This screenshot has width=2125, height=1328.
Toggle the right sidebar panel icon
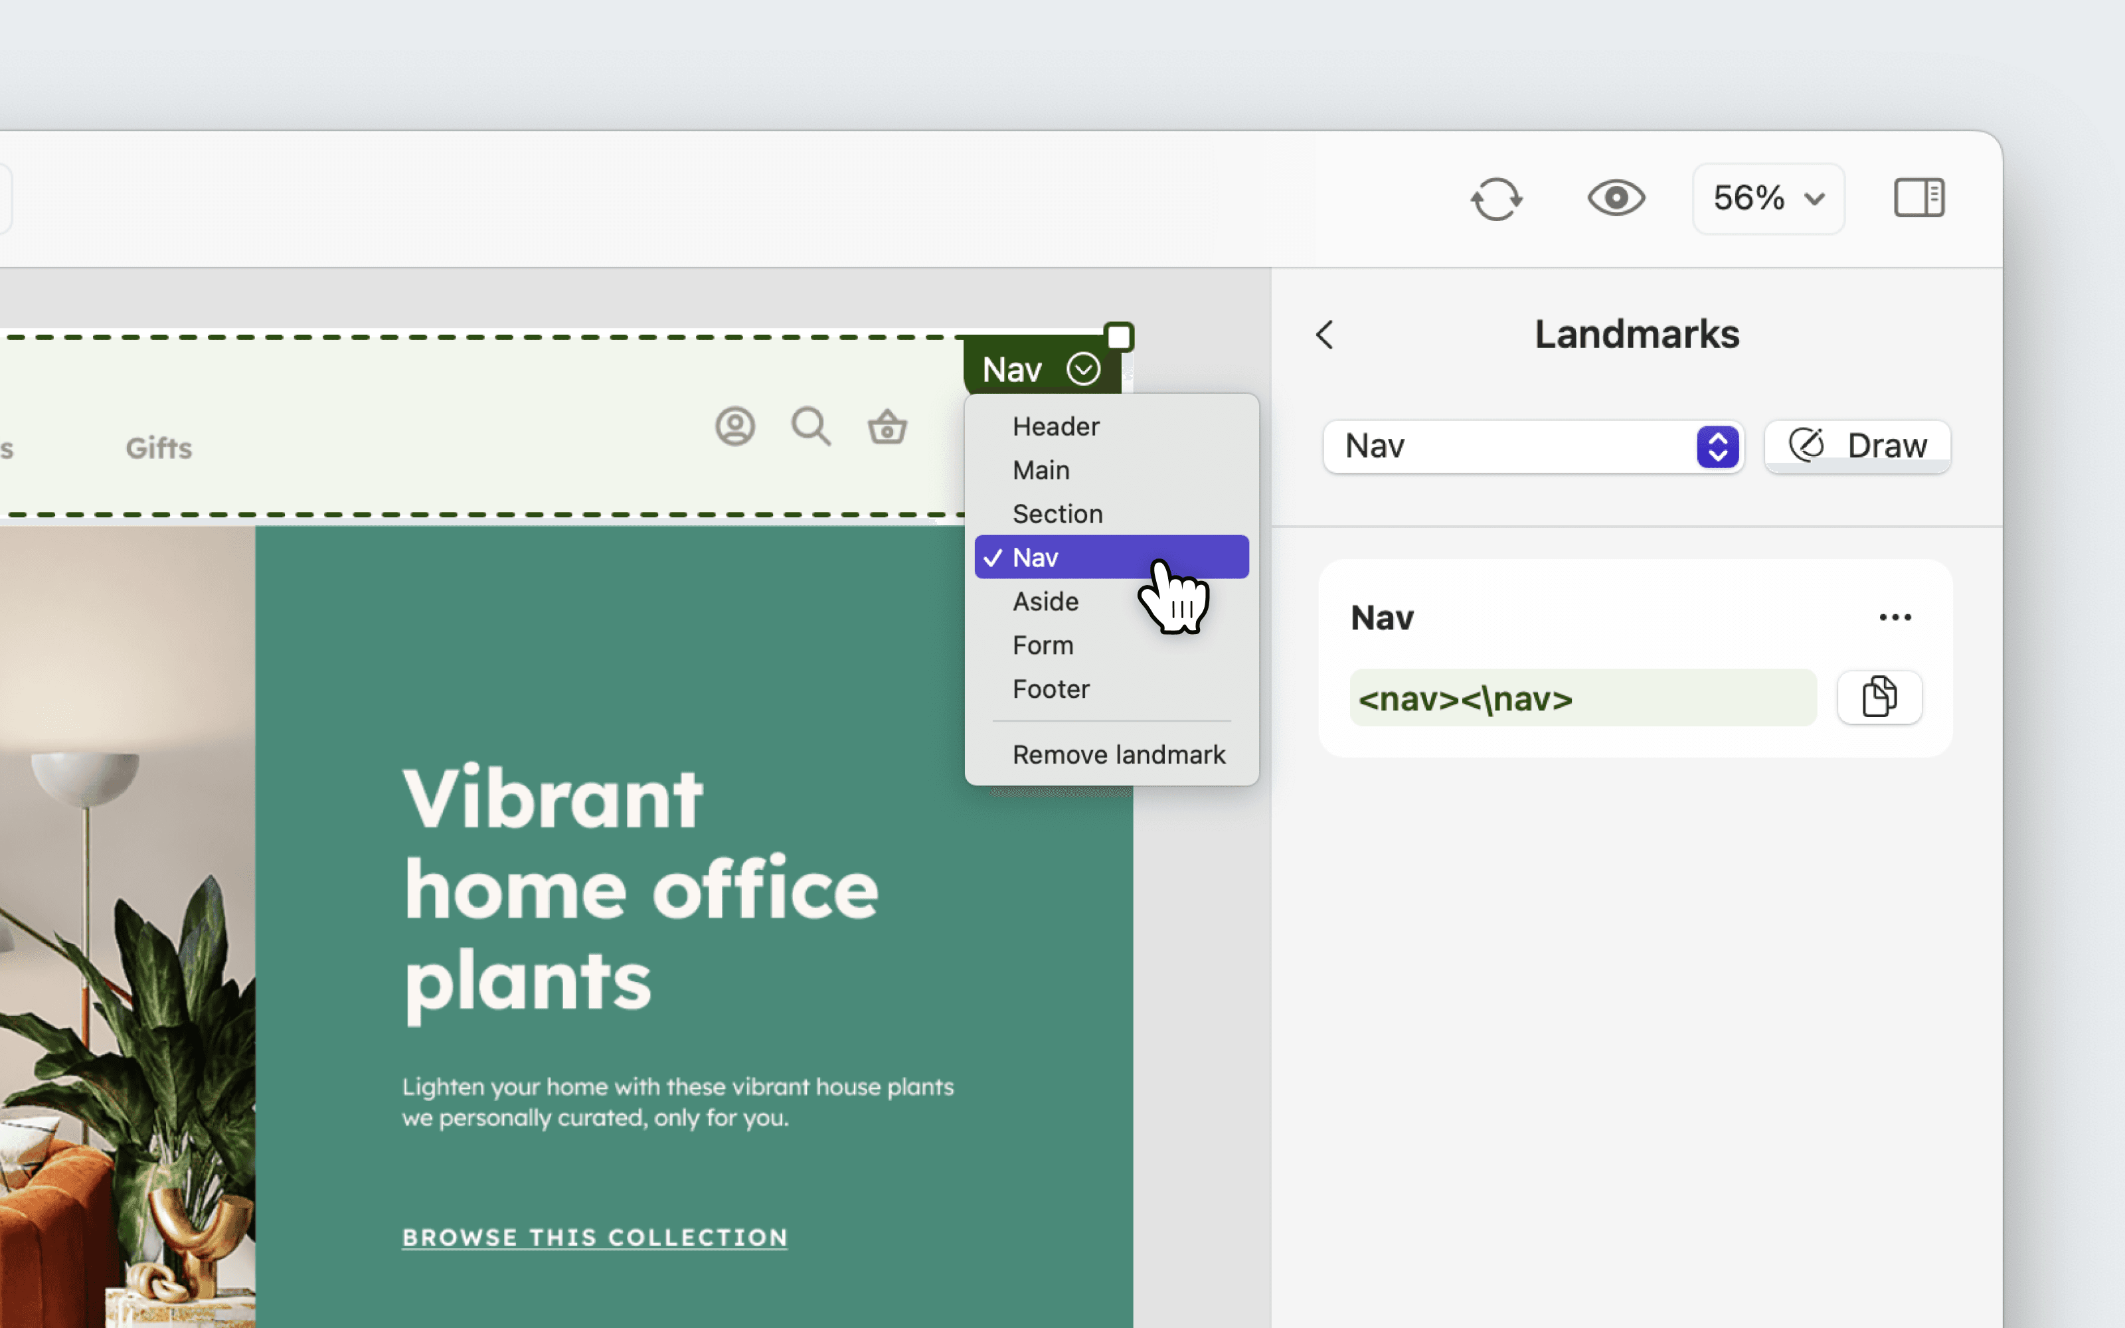(x=1918, y=198)
